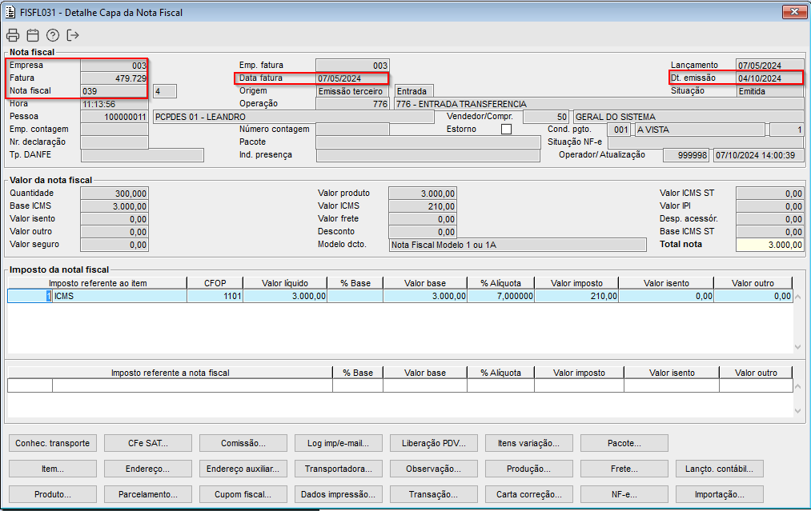The image size is (811, 511).
Task: Click the Lançamento date field
Action: tap(770, 66)
